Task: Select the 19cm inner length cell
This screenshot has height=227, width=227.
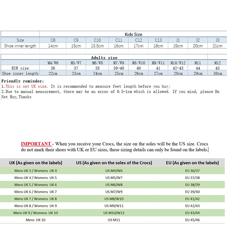Action: (178, 46)
